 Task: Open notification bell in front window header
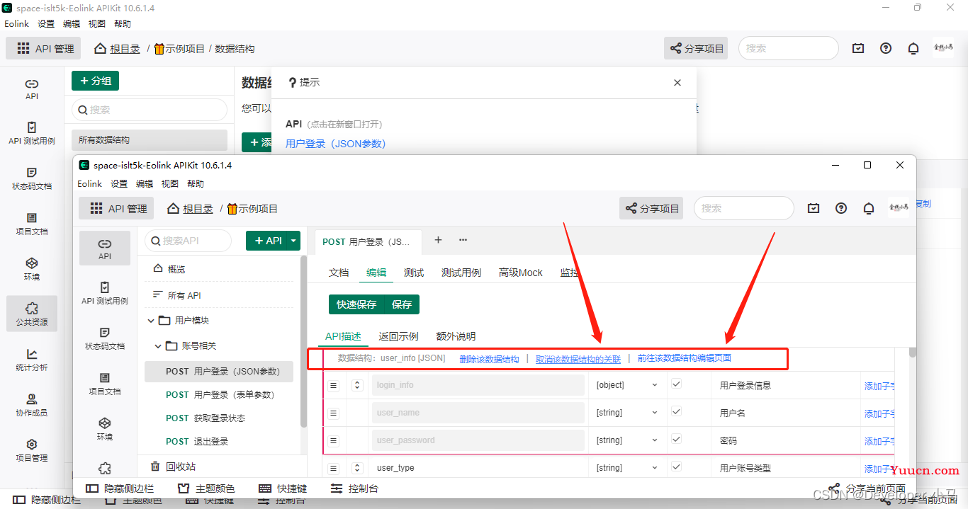click(869, 208)
